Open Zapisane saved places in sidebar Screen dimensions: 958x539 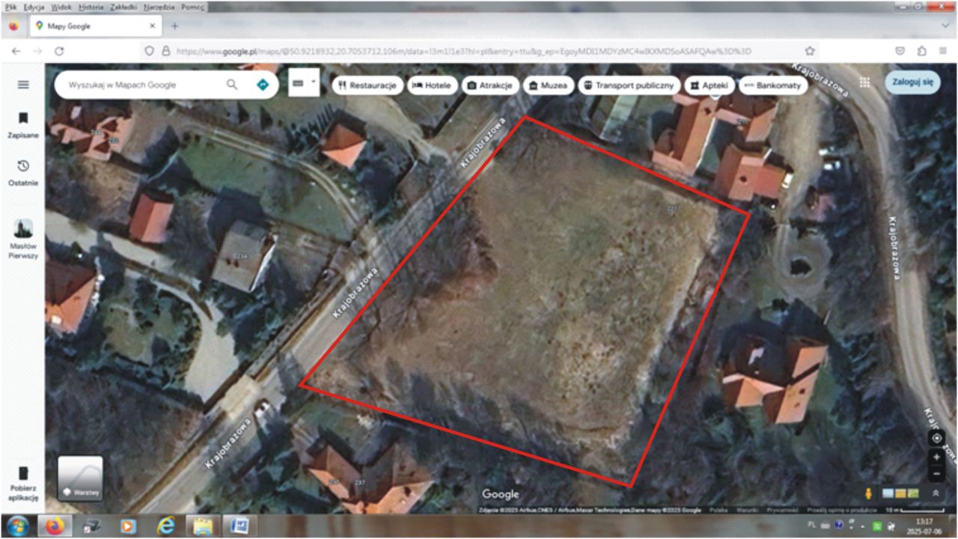click(x=23, y=125)
